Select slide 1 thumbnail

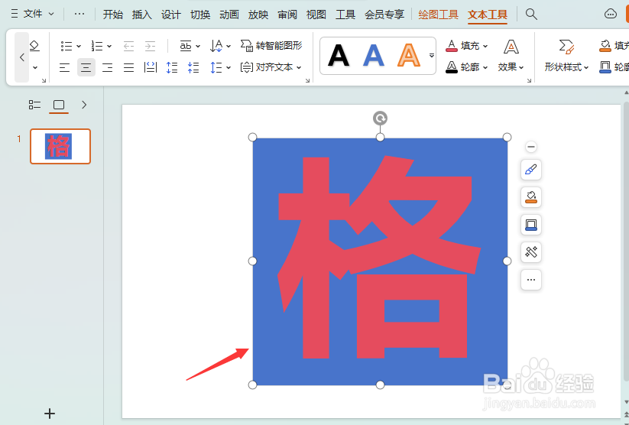60,146
